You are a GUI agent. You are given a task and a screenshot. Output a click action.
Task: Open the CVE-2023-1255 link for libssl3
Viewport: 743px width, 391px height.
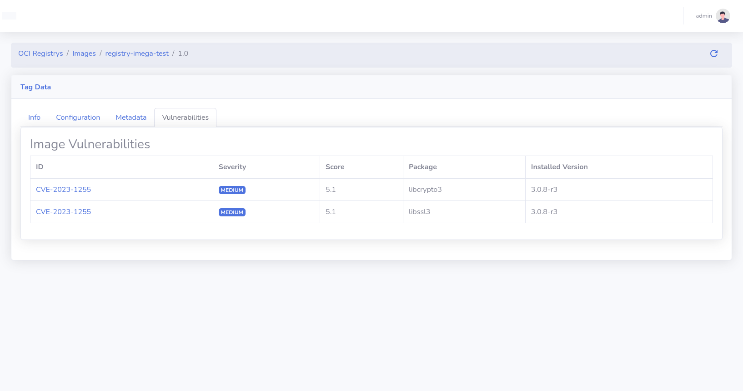(x=63, y=212)
